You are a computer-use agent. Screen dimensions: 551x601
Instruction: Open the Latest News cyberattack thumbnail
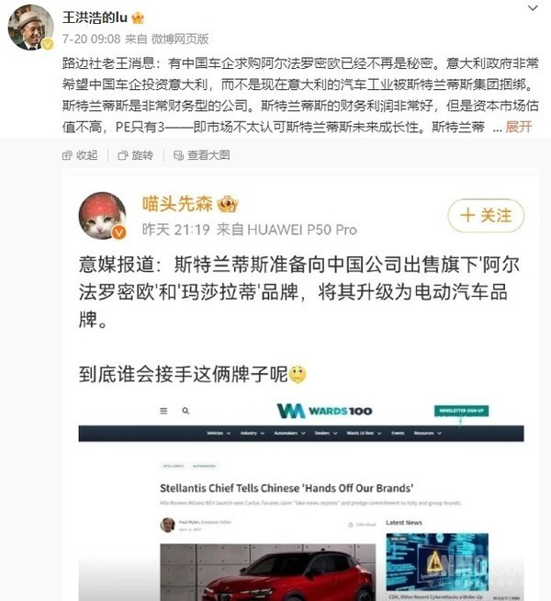[x=437, y=561]
